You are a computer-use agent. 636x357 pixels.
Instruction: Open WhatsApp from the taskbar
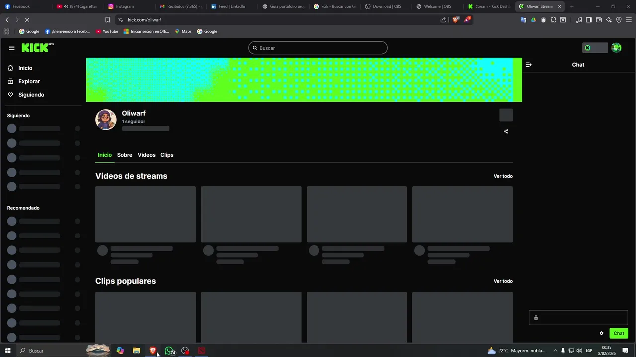pos(169,351)
